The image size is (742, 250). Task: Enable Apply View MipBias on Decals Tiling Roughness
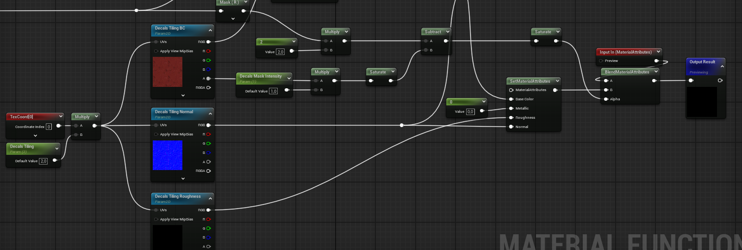coord(156,220)
